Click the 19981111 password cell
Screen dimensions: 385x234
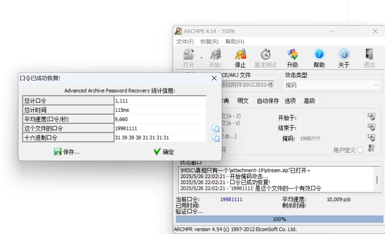(x=160, y=128)
